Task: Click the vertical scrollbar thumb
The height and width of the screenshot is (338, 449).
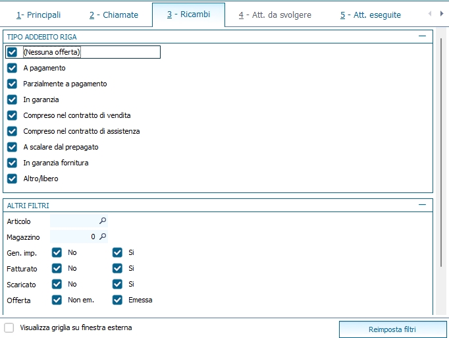Action: coord(441,152)
